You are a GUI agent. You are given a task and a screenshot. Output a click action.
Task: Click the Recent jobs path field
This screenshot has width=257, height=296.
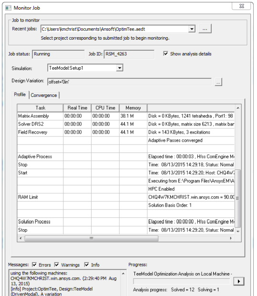pyautogui.click(x=114, y=29)
